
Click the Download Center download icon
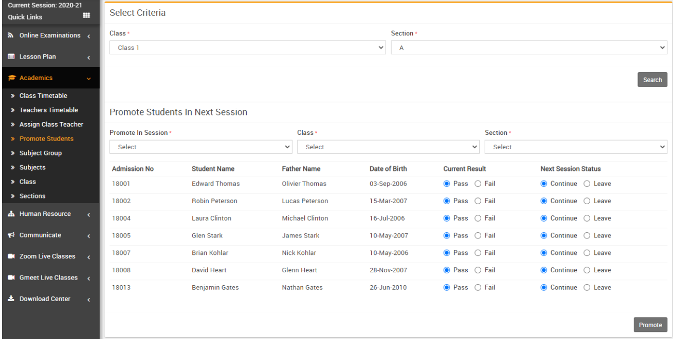click(11, 299)
